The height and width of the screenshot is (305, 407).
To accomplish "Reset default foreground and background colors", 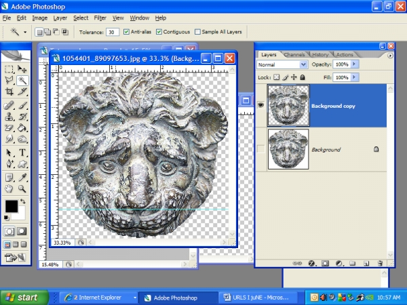I will [7, 218].
